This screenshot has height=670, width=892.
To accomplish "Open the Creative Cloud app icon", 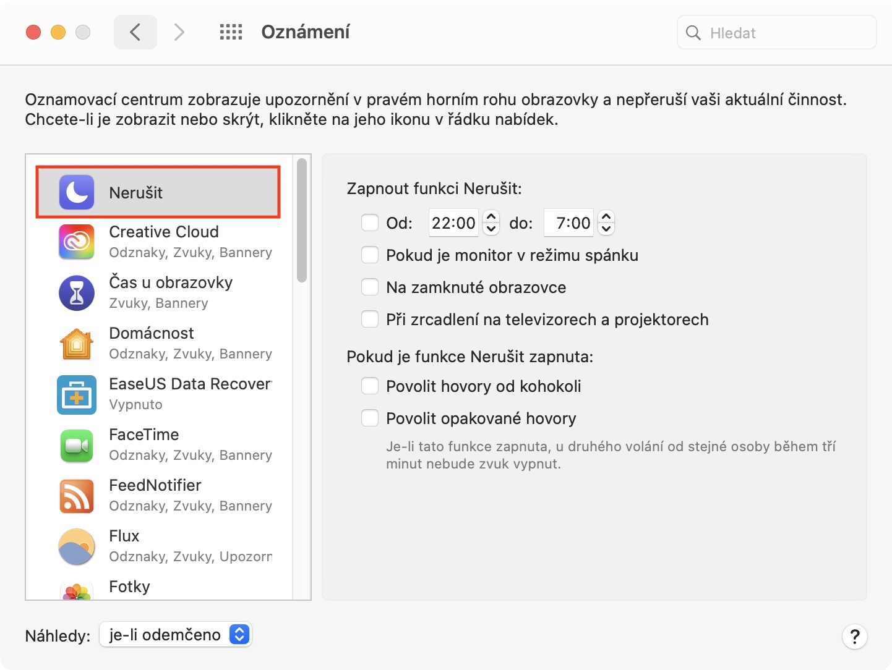I will [x=77, y=242].
